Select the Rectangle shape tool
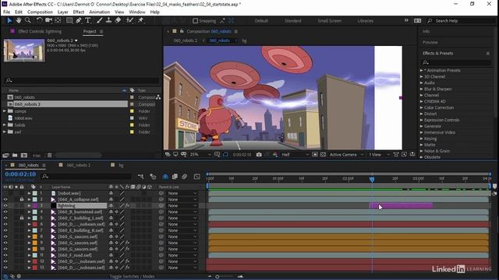The width and height of the screenshot is (499, 280). point(69,20)
